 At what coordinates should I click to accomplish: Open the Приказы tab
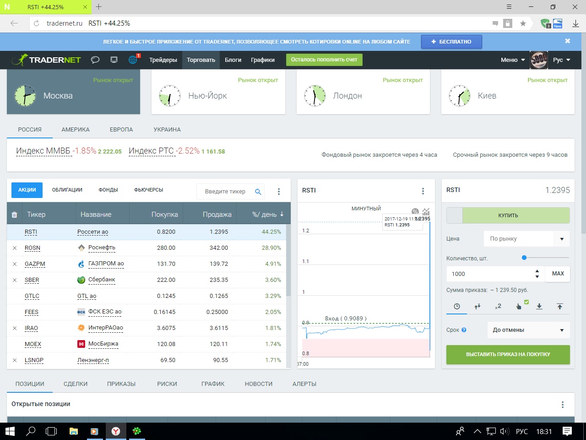[121, 384]
